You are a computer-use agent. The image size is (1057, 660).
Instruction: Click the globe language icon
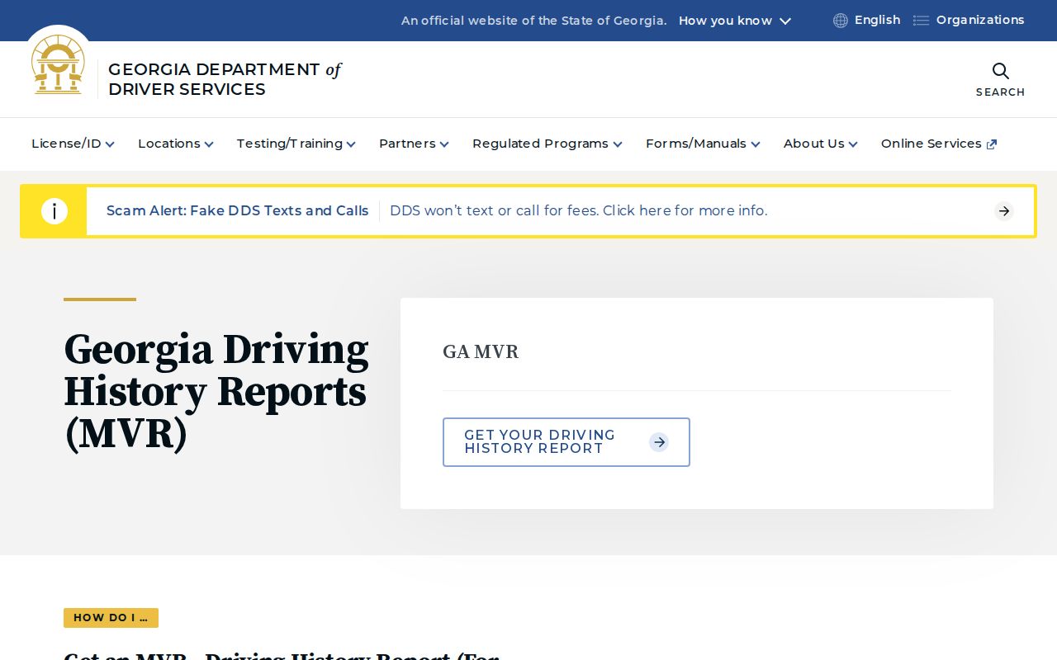(841, 21)
